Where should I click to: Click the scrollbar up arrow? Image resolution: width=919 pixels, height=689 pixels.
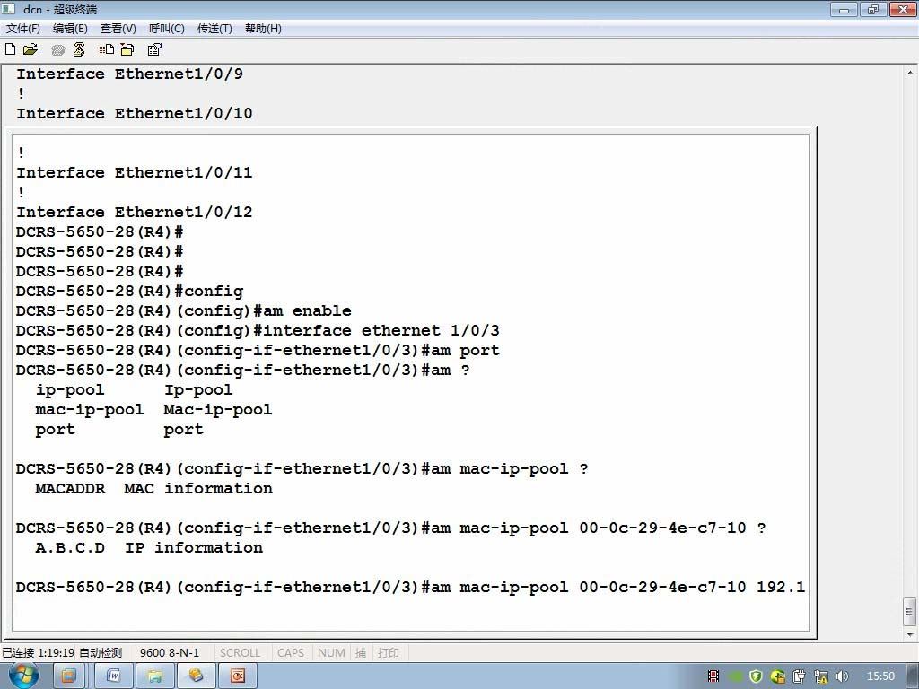[x=909, y=74]
